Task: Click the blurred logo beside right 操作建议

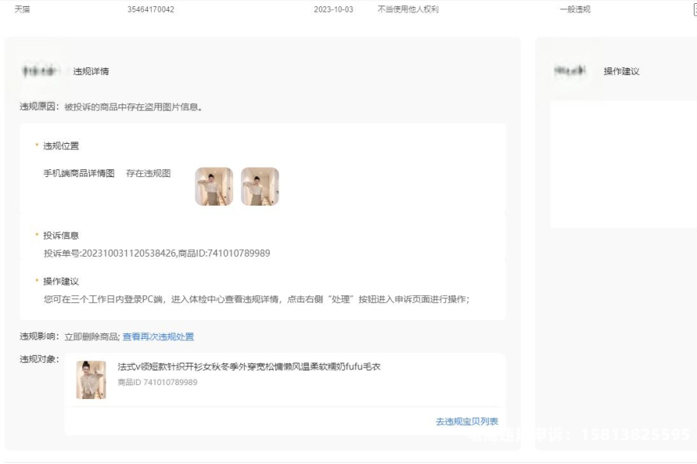Action: (x=571, y=71)
